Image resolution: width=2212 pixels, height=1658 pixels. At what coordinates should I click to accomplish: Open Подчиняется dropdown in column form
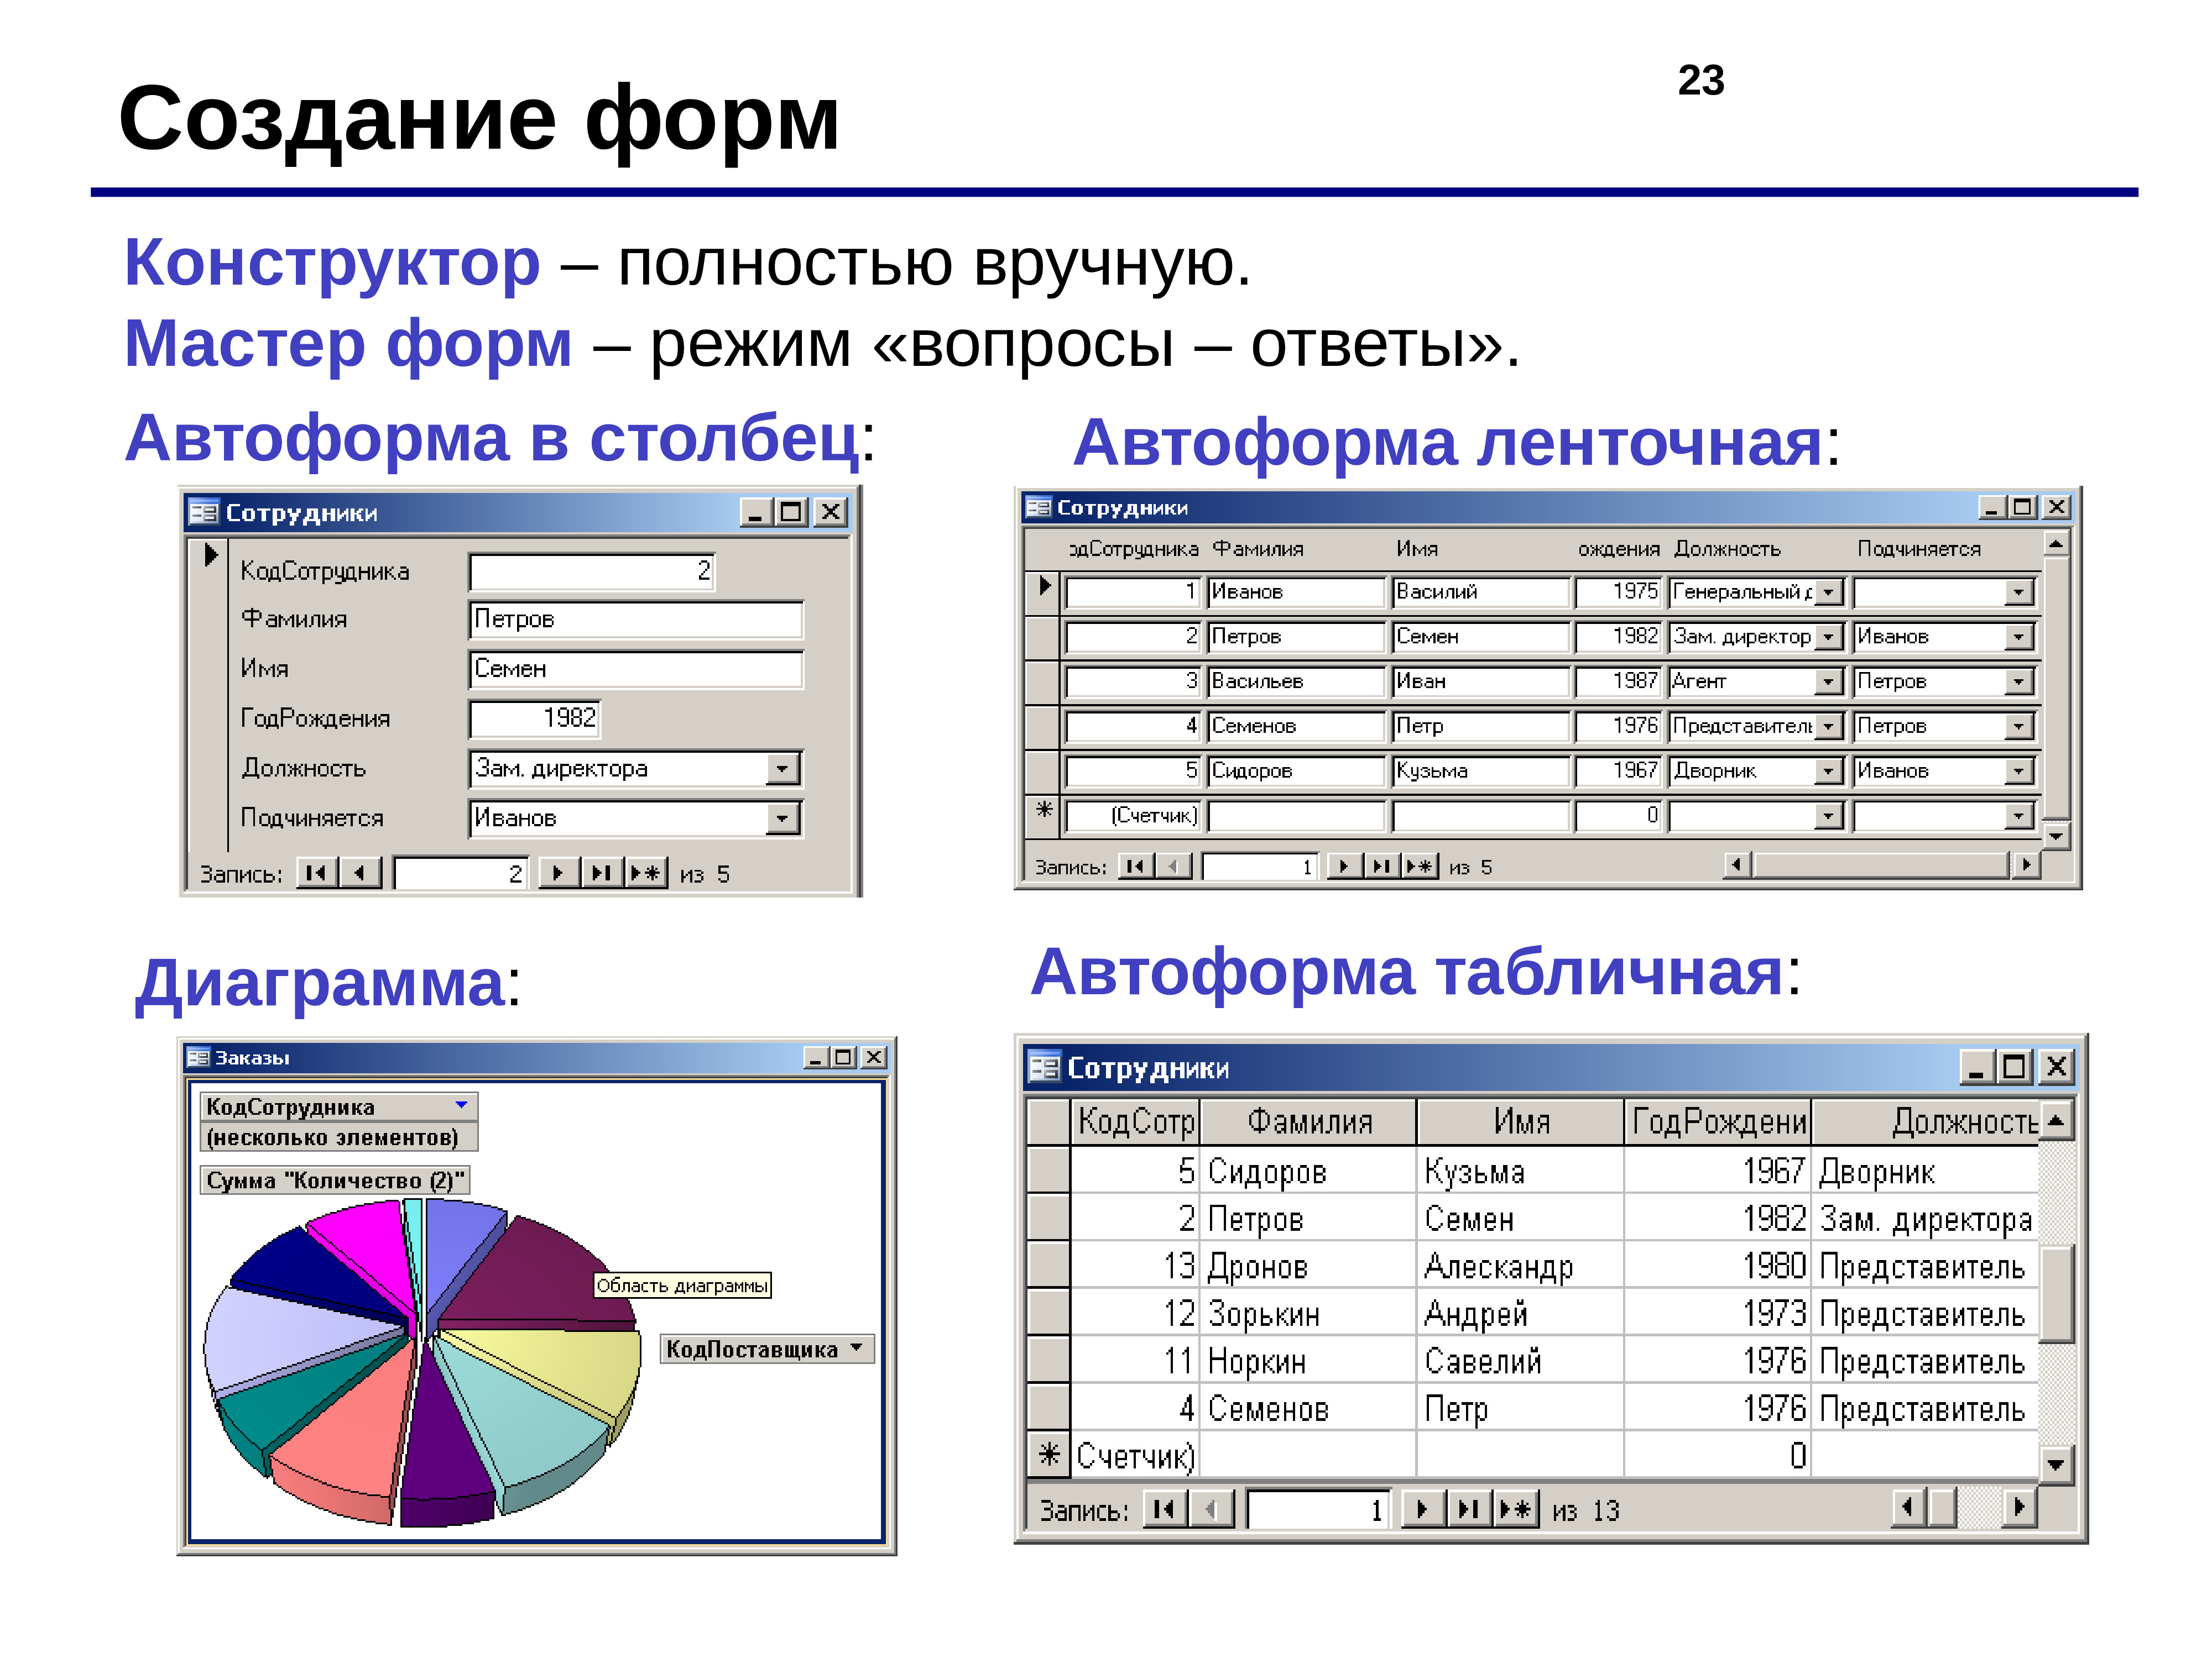coord(783,818)
